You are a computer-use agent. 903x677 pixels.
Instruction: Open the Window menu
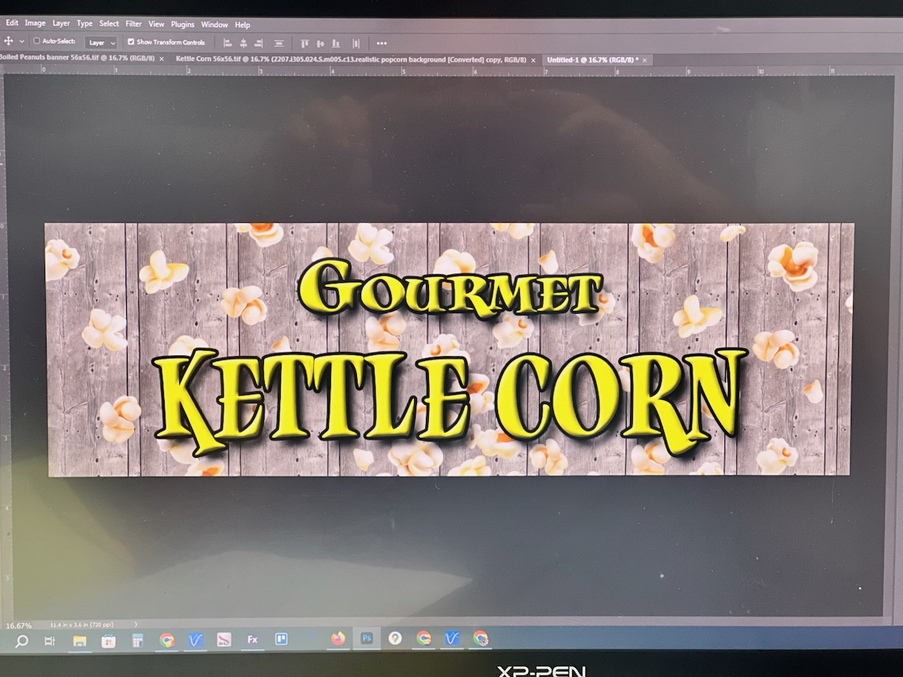coord(214,24)
